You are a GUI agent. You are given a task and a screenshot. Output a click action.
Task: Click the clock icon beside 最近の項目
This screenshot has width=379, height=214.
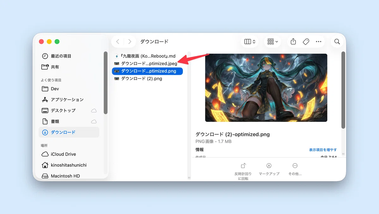(x=45, y=56)
